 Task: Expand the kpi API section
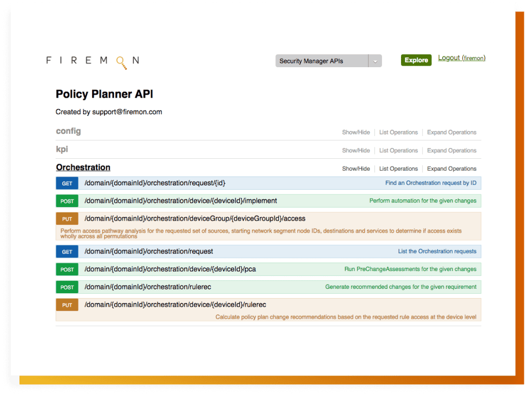click(x=62, y=149)
